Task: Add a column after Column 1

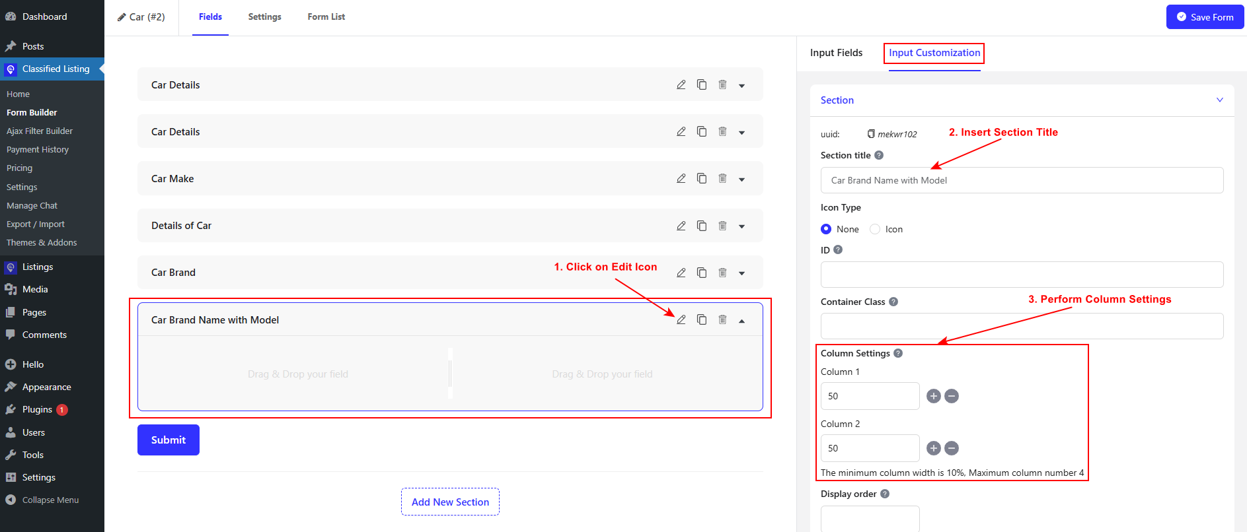Action: (x=934, y=396)
